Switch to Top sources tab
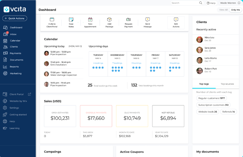The image size is (243, 157). (x=227, y=84)
